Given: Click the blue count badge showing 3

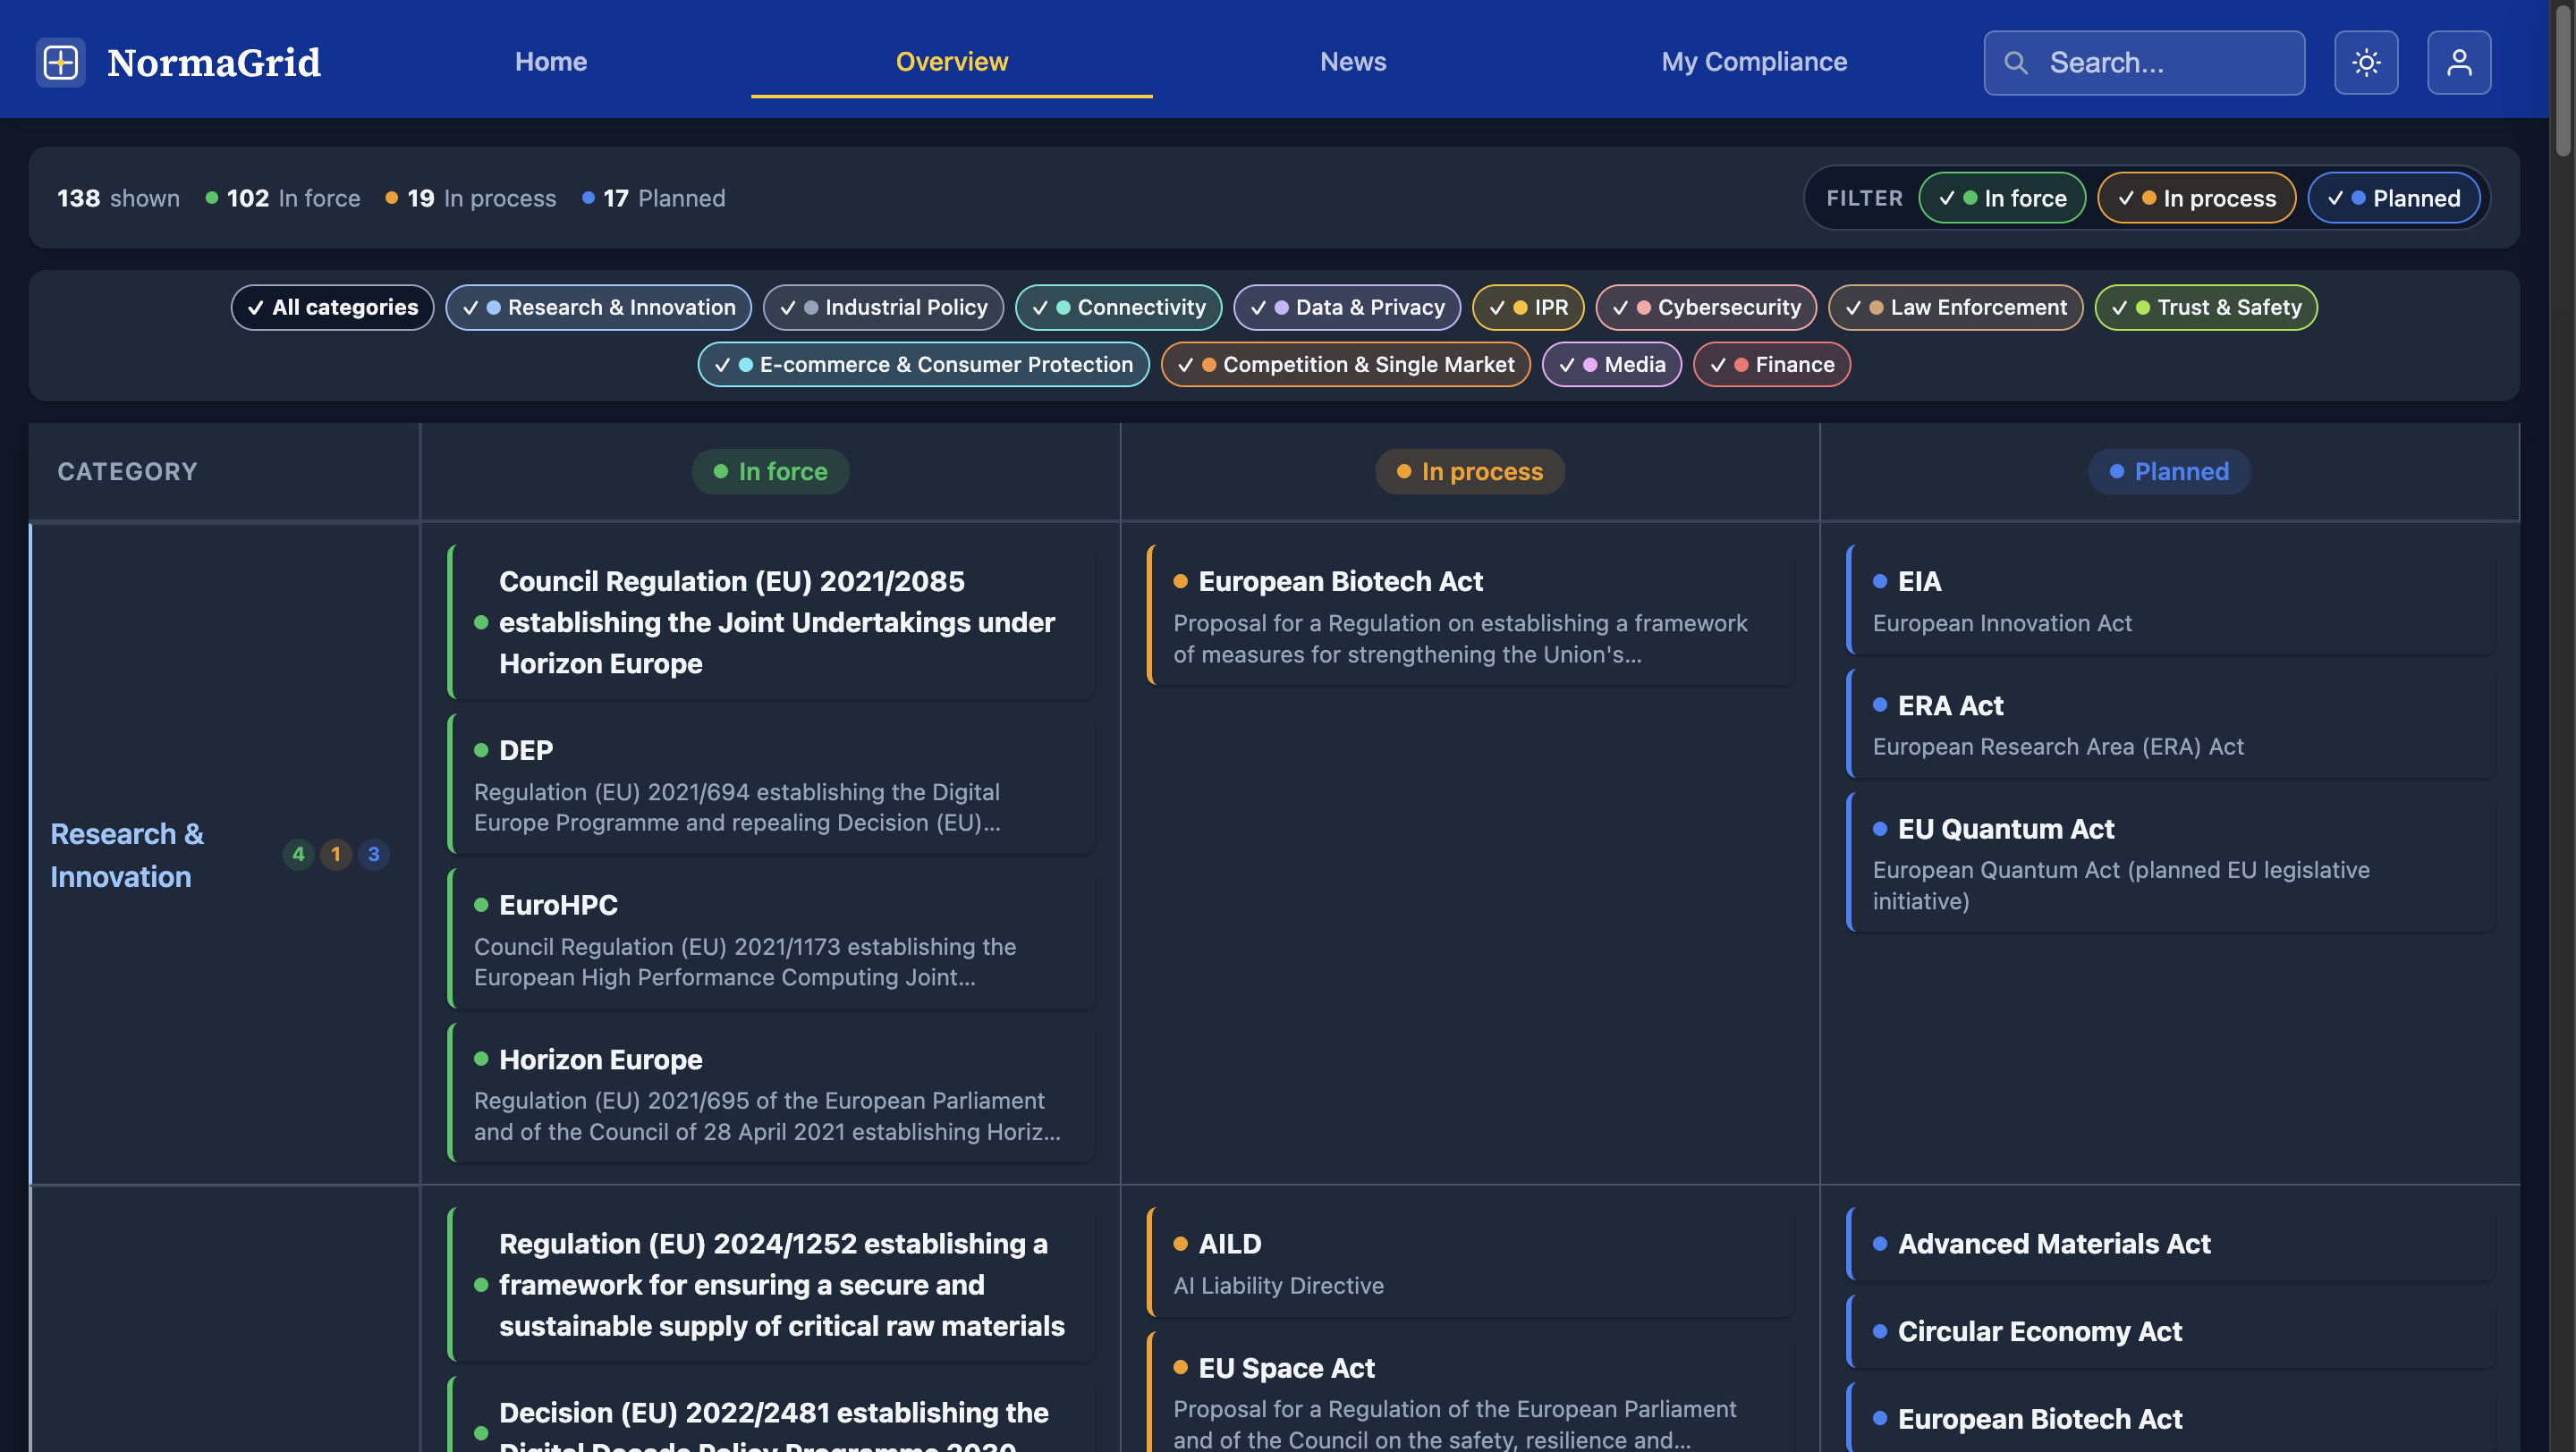Looking at the screenshot, I should click(374, 855).
